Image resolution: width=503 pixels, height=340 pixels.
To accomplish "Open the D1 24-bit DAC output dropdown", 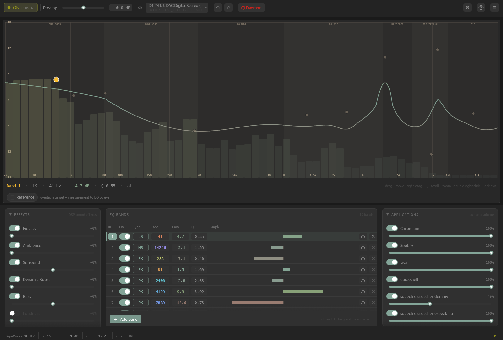I will tap(177, 8).
